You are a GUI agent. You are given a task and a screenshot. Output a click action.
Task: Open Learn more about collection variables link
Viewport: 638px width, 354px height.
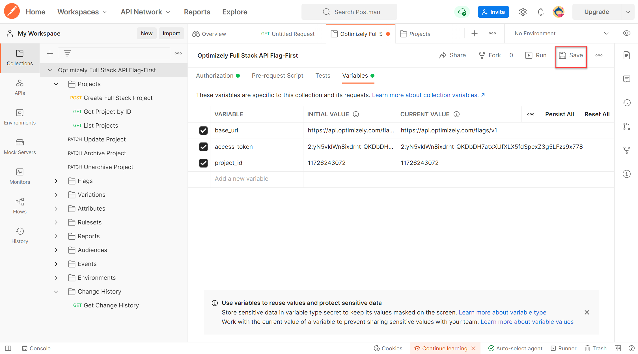(x=428, y=95)
